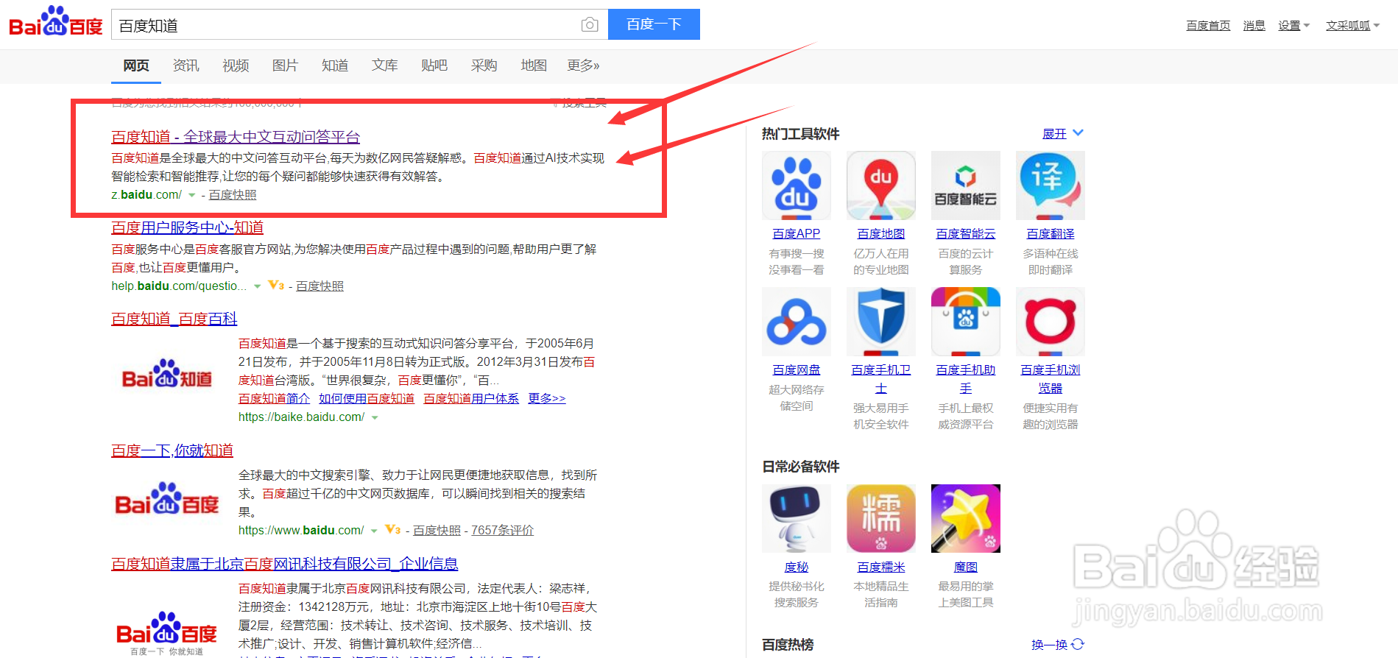Screen dimensions: 1398x658
Task: Open dropdown arrow next to www.baidu.com URL
Action: 374,531
